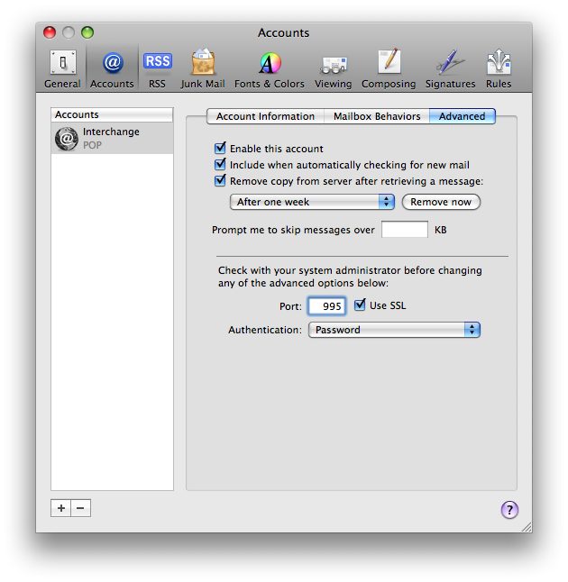This screenshot has height=582, width=568.
Task: Open the Rules preferences pane
Action: [499, 68]
